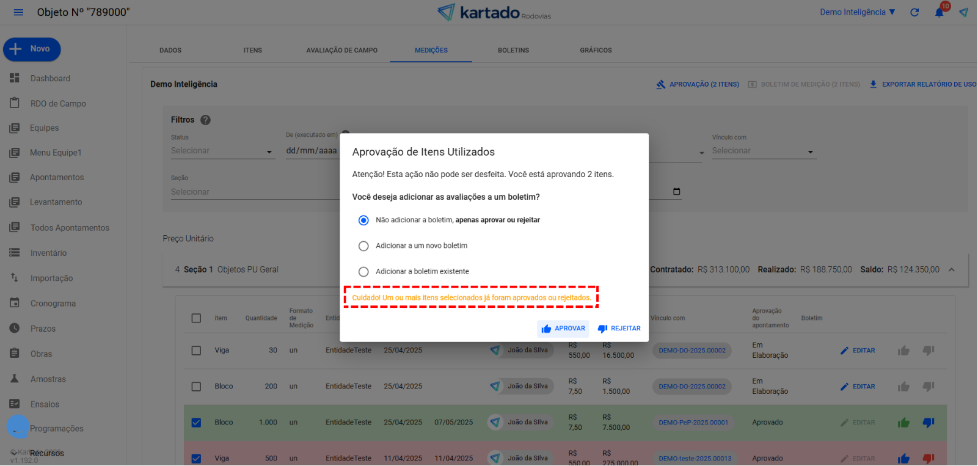Select 'Adicionar a um novo boletim' radio

[x=363, y=246]
